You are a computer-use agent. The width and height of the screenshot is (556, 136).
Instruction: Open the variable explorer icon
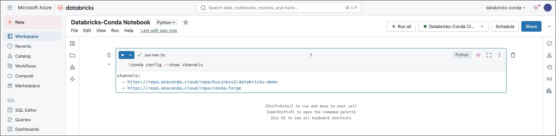point(549,79)
